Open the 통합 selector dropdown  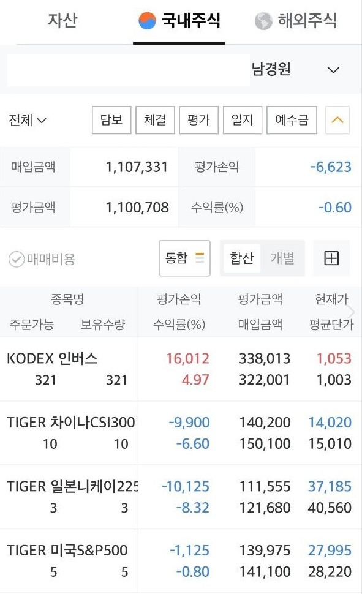(x=184, y=258)
